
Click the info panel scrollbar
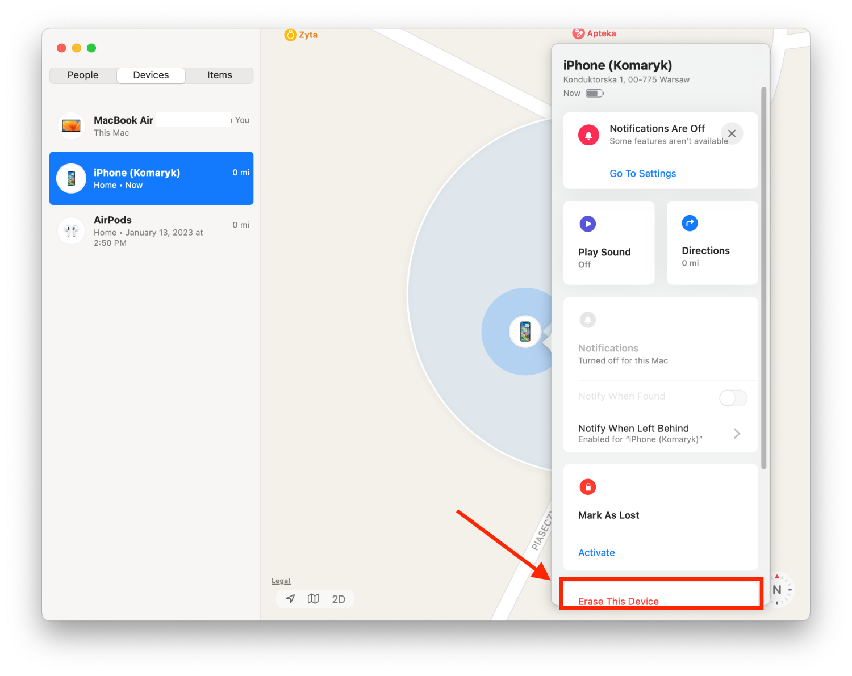click(764, 278)
